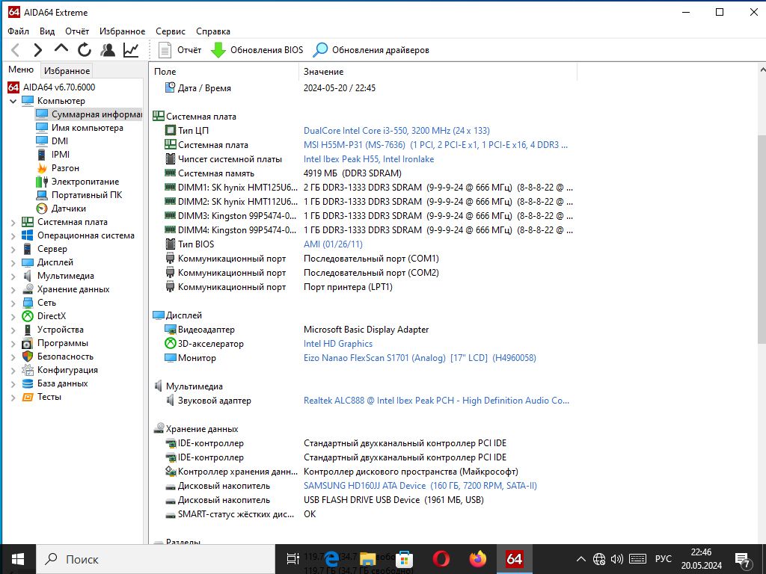
Task: Expand the Тесты tree node
Action: pyautogui.click(x=13, y=398)
